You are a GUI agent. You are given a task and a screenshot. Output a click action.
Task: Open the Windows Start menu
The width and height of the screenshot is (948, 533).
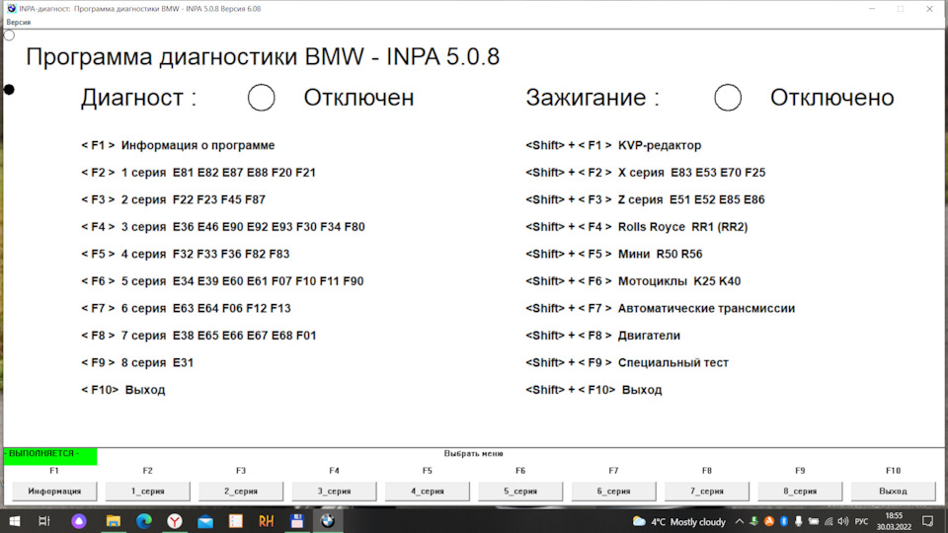(x=15, y=521)
